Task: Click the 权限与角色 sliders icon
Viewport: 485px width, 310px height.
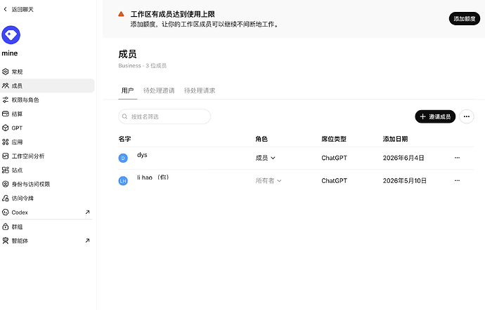Action: pos(6,100)
